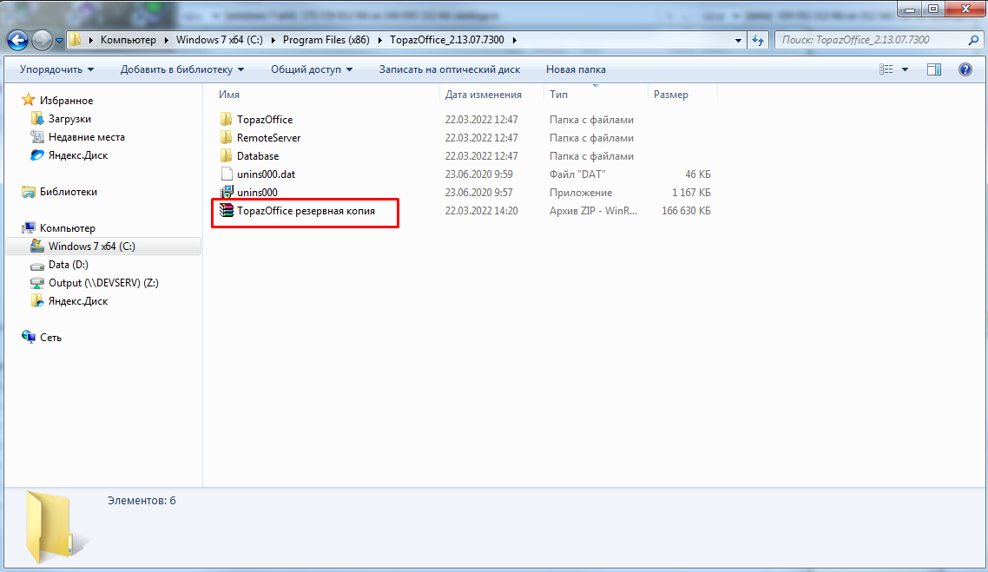Image resolution: width=988 pixels, height=572 pixels.
Task: Click the Загрузки folder icon
Action: [36, 118]
